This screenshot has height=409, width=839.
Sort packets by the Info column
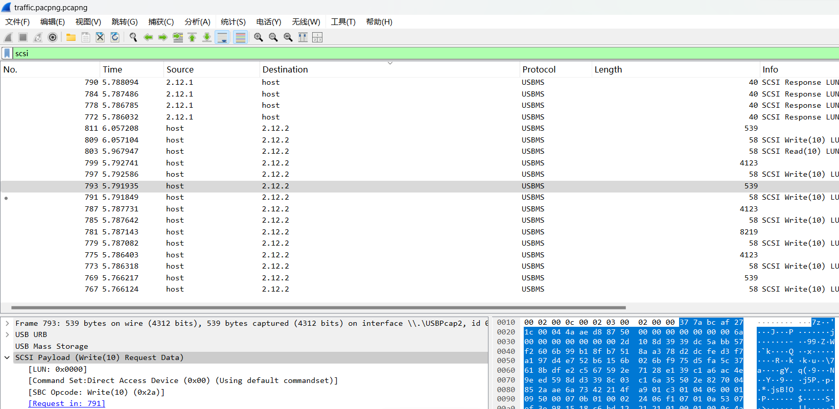tap(799, 69)
